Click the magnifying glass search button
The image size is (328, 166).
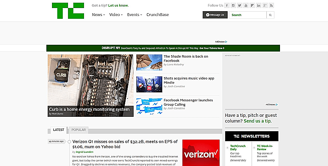(x=270, y=15)
